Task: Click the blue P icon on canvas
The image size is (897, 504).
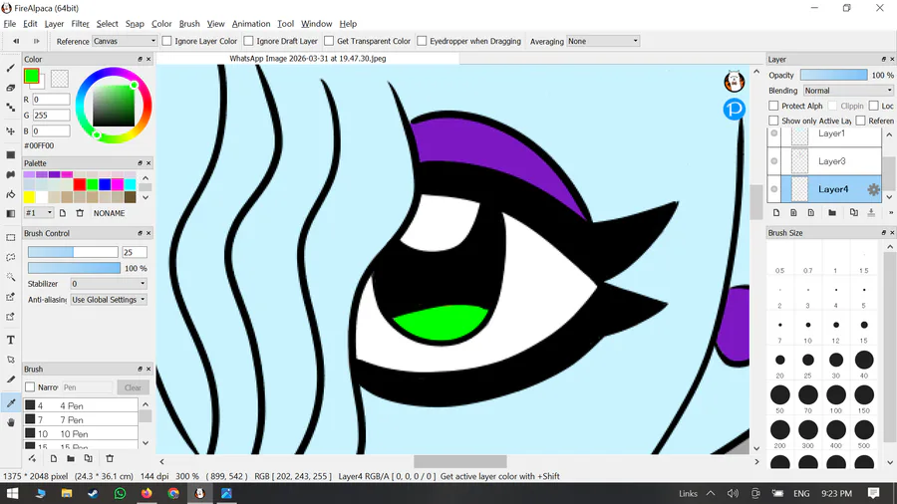Action: click(x=734, y=109)
